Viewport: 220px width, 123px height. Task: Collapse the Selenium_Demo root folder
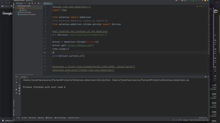pyautogui.click(x=16, y=6)
